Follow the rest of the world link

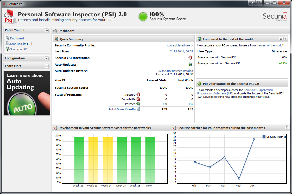pyautogui.click(x=269, y=45)
